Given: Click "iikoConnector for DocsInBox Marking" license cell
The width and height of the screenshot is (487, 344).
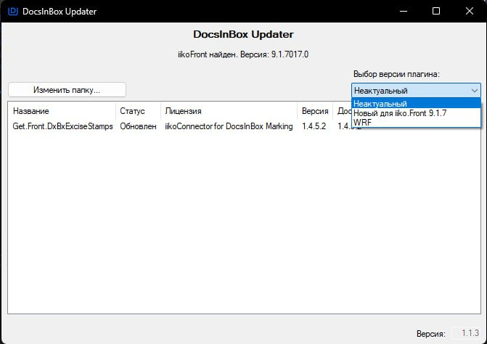Looking at the screenshot, I should point(229,126).
